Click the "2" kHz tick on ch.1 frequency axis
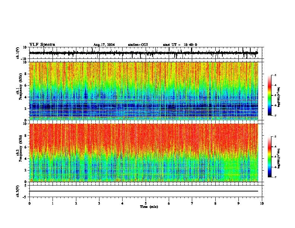 tap(26, 108)
